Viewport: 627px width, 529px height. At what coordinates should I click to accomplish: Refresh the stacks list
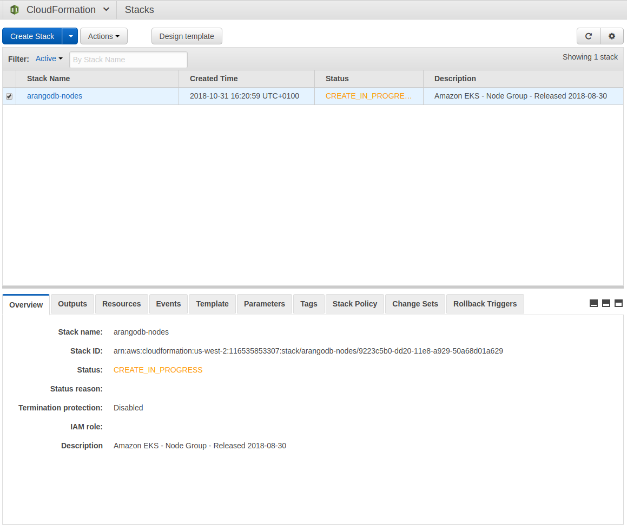pyautogui.click(x=588, y=36)
